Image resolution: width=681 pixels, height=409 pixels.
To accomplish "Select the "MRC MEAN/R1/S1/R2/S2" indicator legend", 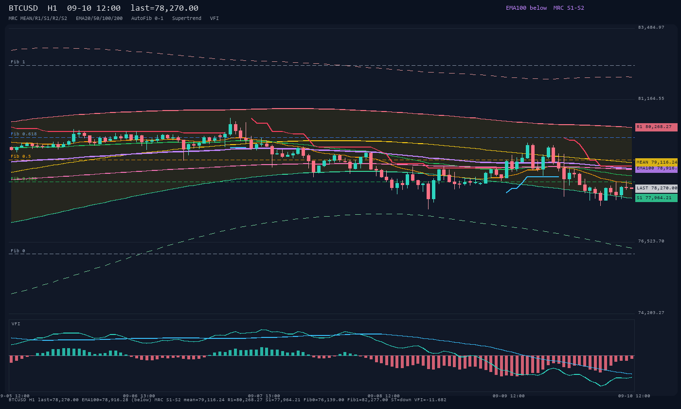I will pyautogui.click(x=38, y=19).
